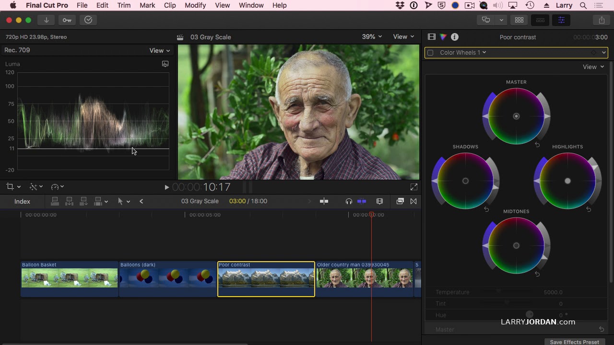Append clip to storyline icon
The width and height of the screenshot is (614, 345).
click(83, 201)
